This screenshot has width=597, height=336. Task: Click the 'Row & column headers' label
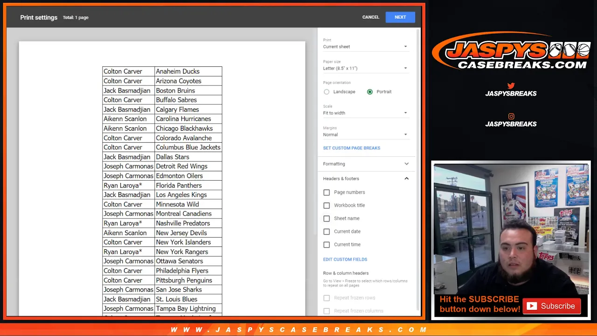(x=346, y=273)
